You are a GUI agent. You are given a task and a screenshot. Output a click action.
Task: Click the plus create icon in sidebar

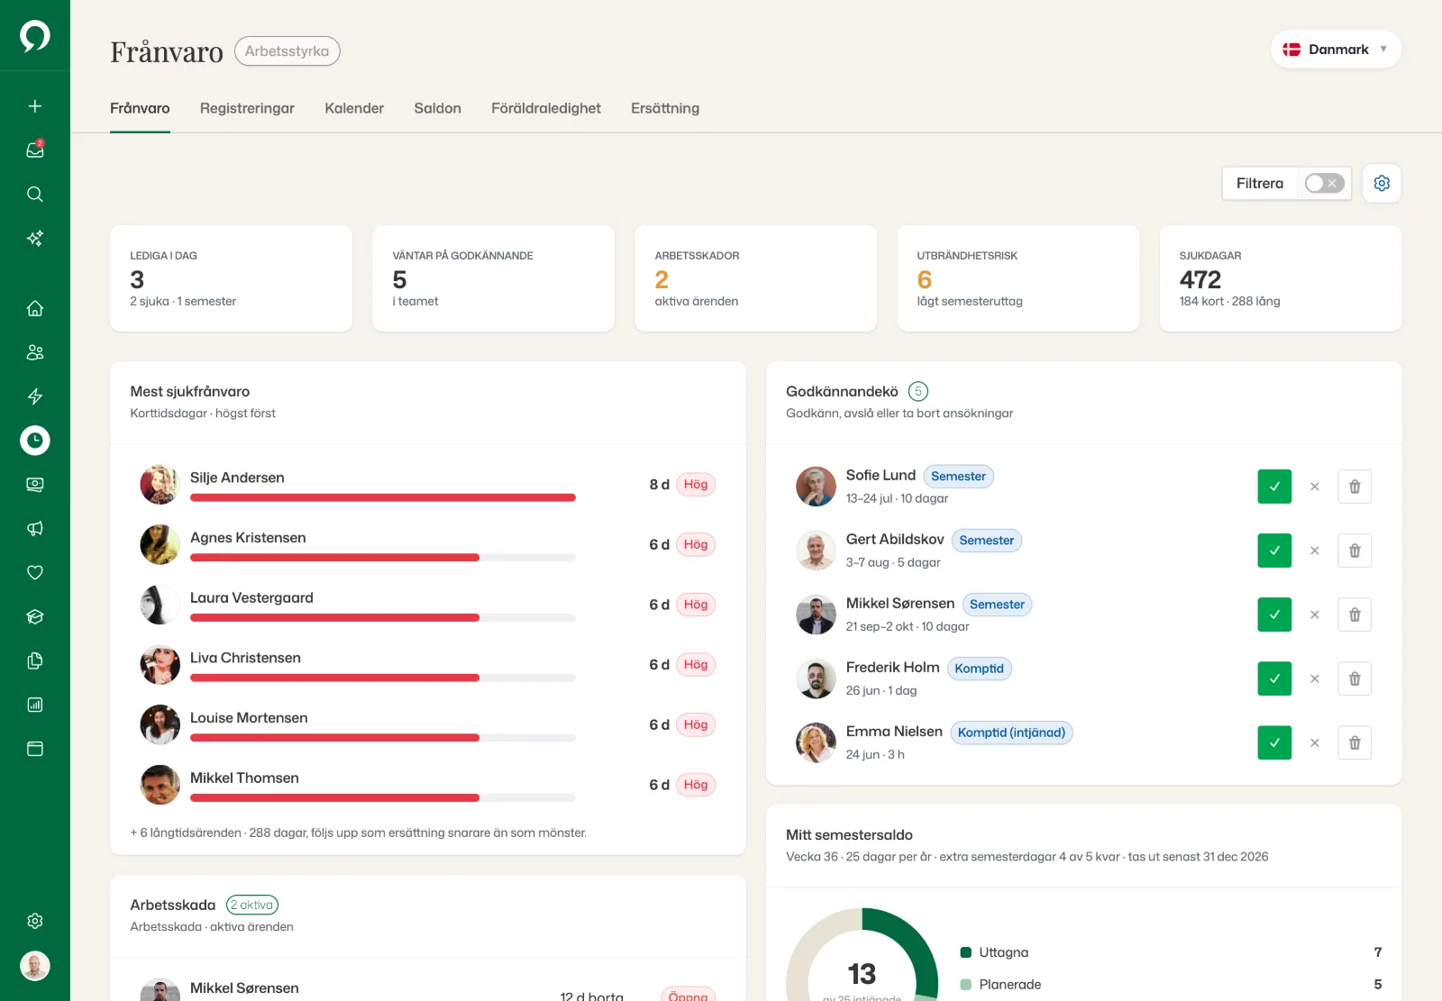(35, 105)
